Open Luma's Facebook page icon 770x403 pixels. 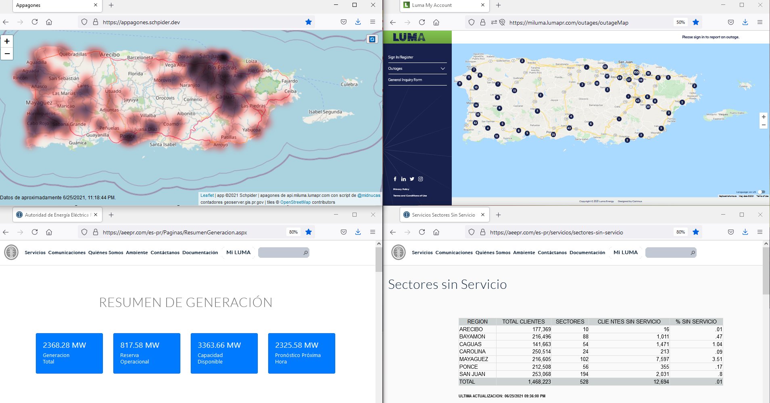[395, 179]
